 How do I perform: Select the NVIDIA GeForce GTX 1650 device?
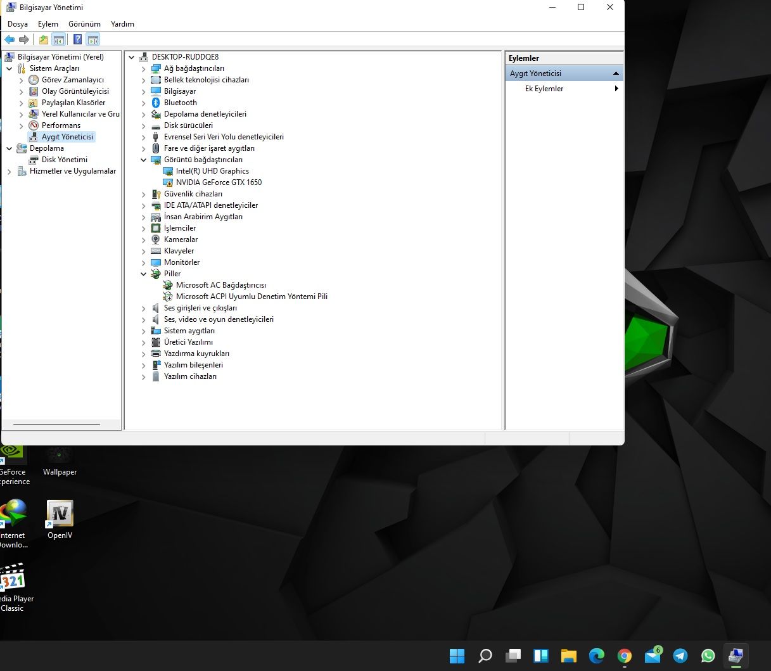coord(219,182)
